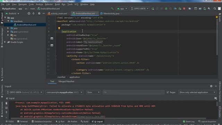The height and width of the screenshot is (125, 222).
Task: Open the OPPO X9076 device dropdown in toolbar
Action: pyautogui.click(x=139, y=9)
